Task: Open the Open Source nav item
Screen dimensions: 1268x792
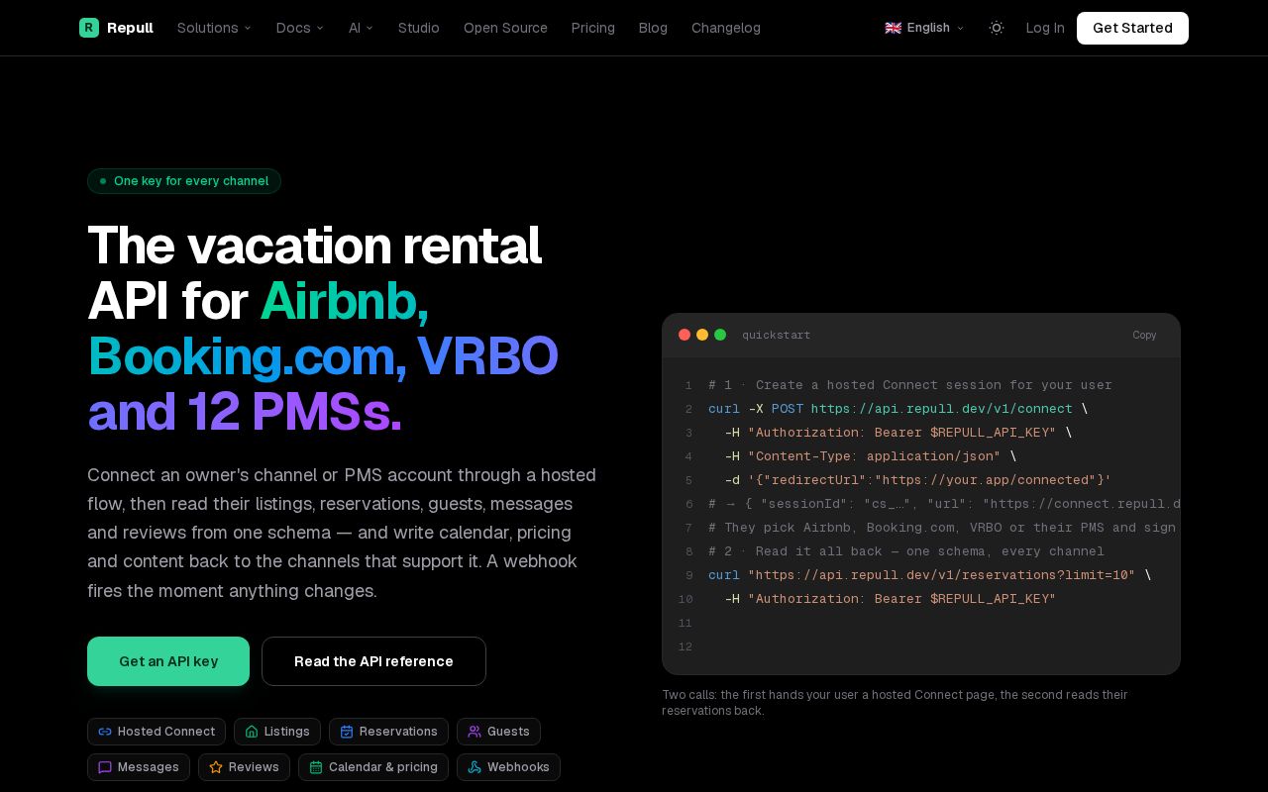Action: pos(505,28)
